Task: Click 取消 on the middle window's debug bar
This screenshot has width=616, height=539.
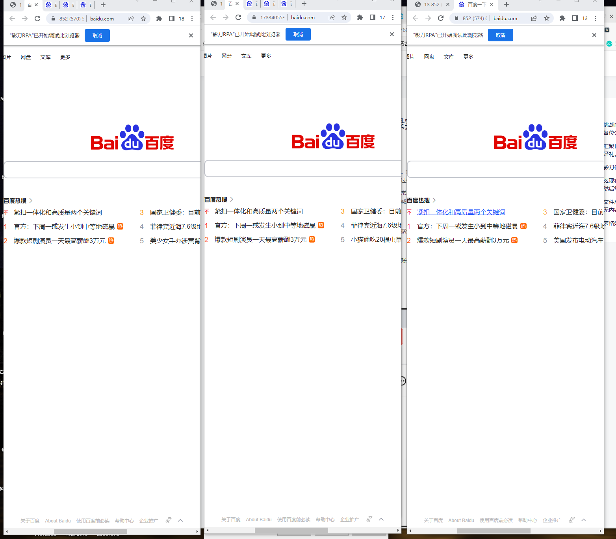Action: point(298,34)
